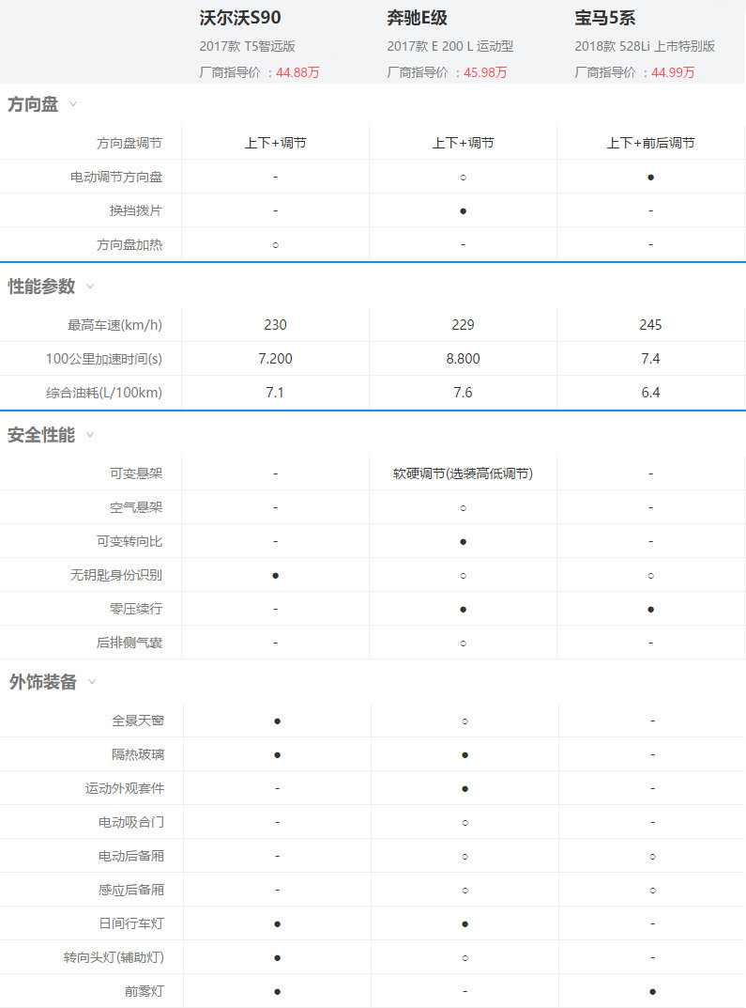Image resolution: width=746 pixels, height=1008 pixels.
Task: Click the 性能参数 section heading
Action: coord(41,287)
